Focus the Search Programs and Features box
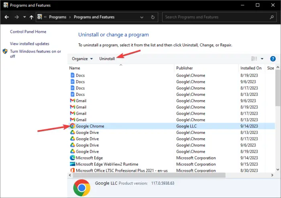 [x=219, y=17]
